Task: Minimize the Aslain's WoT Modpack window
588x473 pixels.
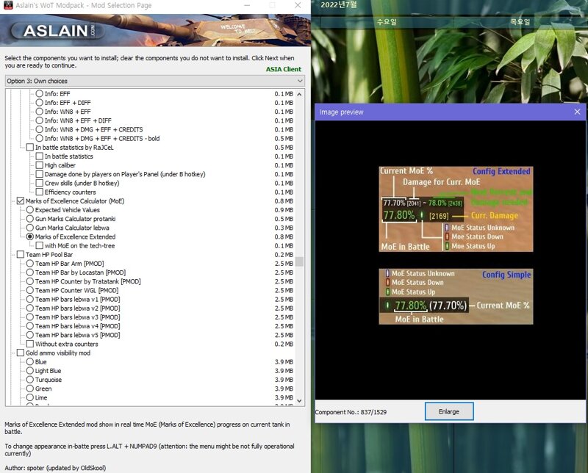Action: [x=247, y=5]
